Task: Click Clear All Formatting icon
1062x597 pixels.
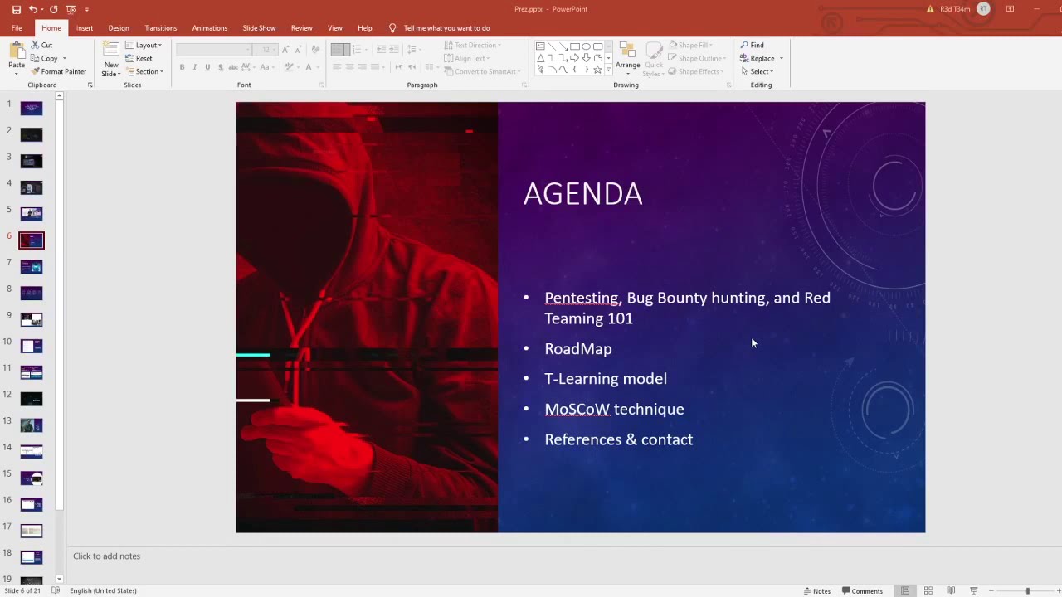Action: coord(315,50)
